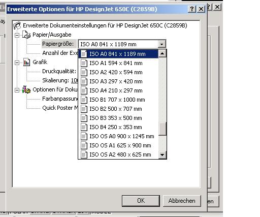This screenshot has height=217, width=260.
Task: Select the Farbanpassung tree item
Action: 60,99
